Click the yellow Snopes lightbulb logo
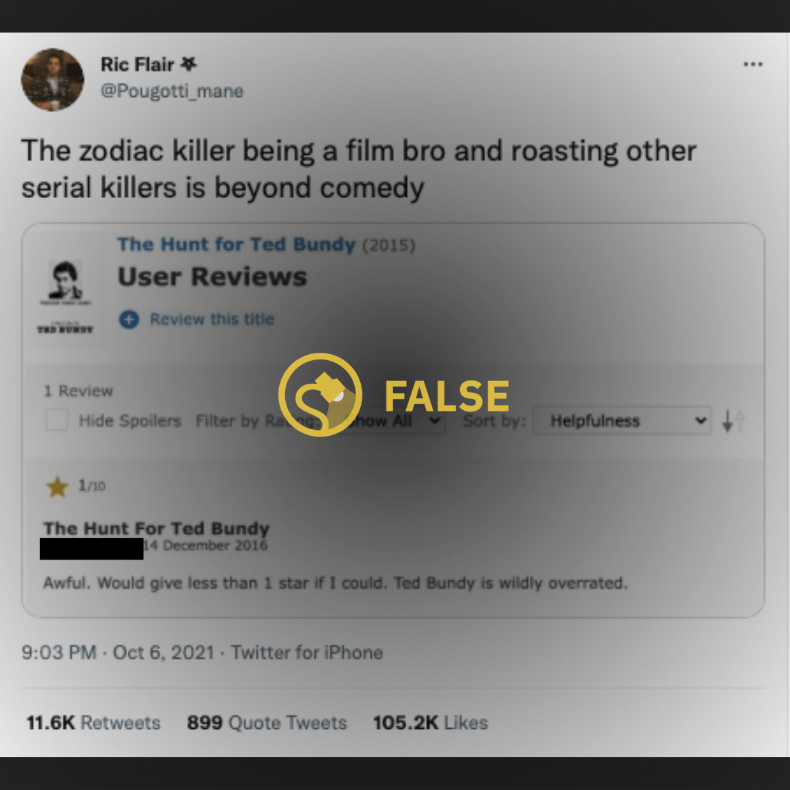 (320, 394)
